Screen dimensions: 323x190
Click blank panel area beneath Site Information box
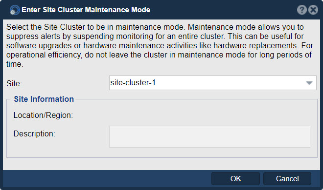161,164
